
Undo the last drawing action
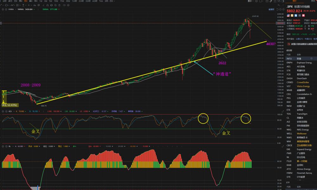[279, 5]
